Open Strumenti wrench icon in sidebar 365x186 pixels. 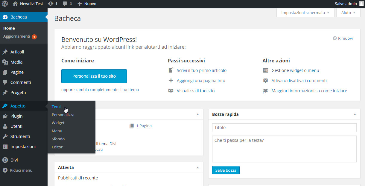5,136
